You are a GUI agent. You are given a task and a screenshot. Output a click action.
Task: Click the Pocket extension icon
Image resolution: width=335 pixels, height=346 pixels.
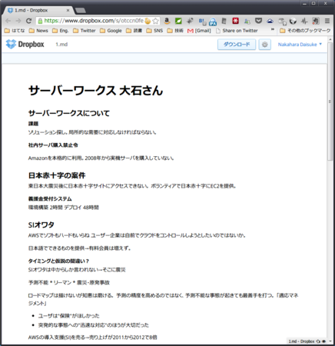(258, 21)
